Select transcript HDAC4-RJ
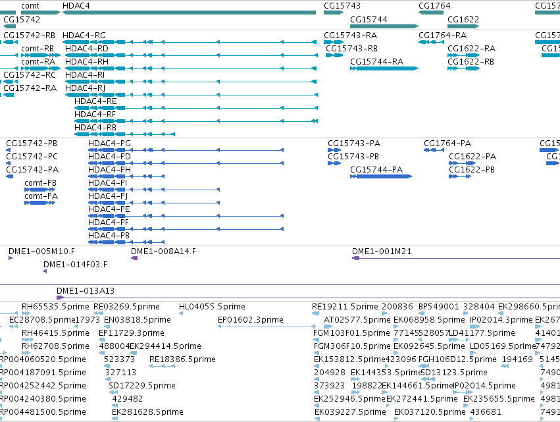The image size is (560, 422). click(86, 88)
